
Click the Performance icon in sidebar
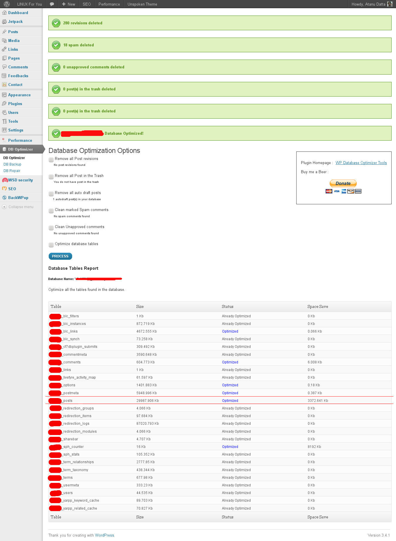pos(4,140)
